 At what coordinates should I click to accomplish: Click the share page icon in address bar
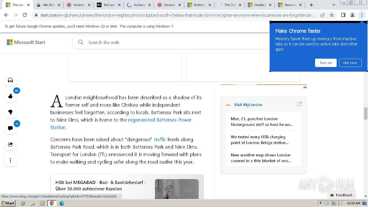click(x=323, y=15)
